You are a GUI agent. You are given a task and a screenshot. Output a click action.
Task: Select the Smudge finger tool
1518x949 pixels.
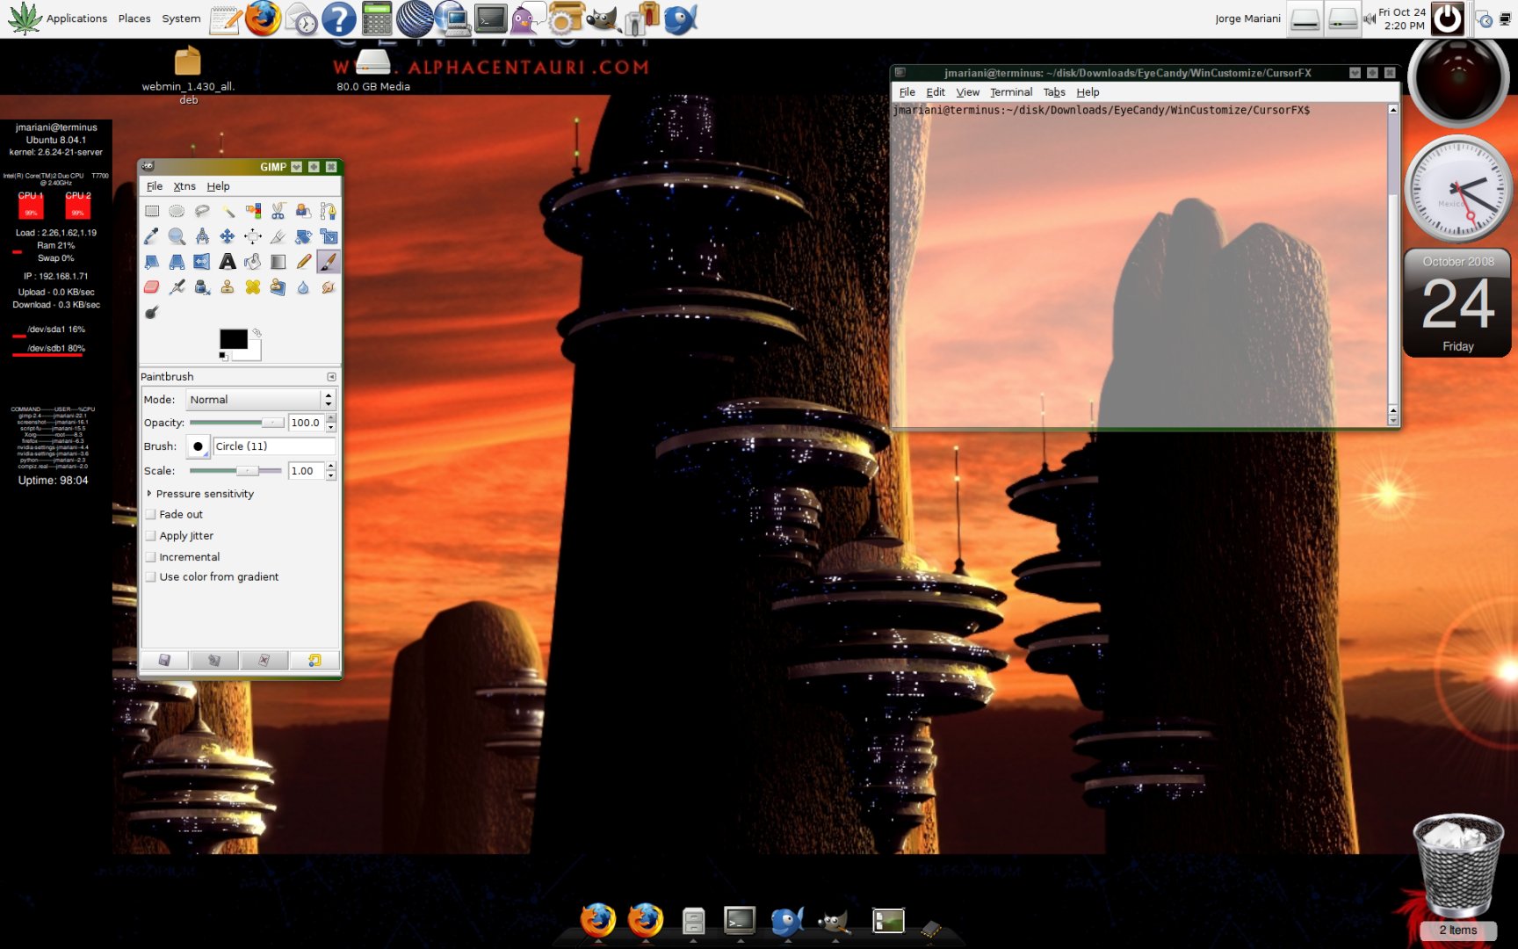[x=329, y=287]
